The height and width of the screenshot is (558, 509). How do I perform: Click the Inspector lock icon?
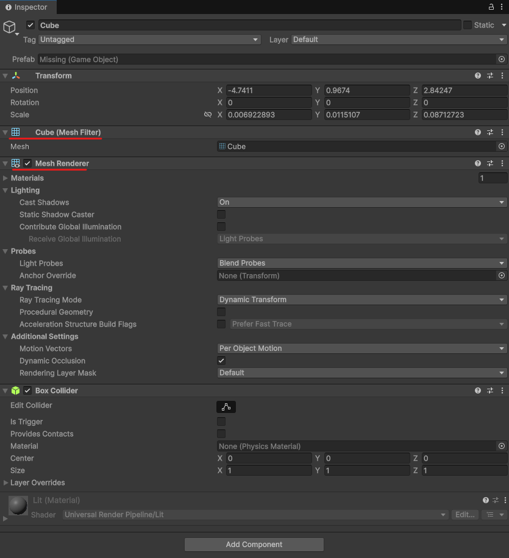pyautogui.click(x=491, y=7)
